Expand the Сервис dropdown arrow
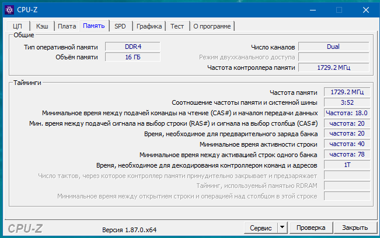 tap(282, 228)
